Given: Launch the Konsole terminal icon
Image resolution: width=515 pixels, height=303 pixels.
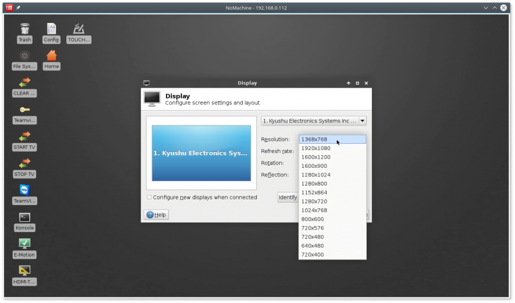Looking at the screenshot, I should coord(25,217).
